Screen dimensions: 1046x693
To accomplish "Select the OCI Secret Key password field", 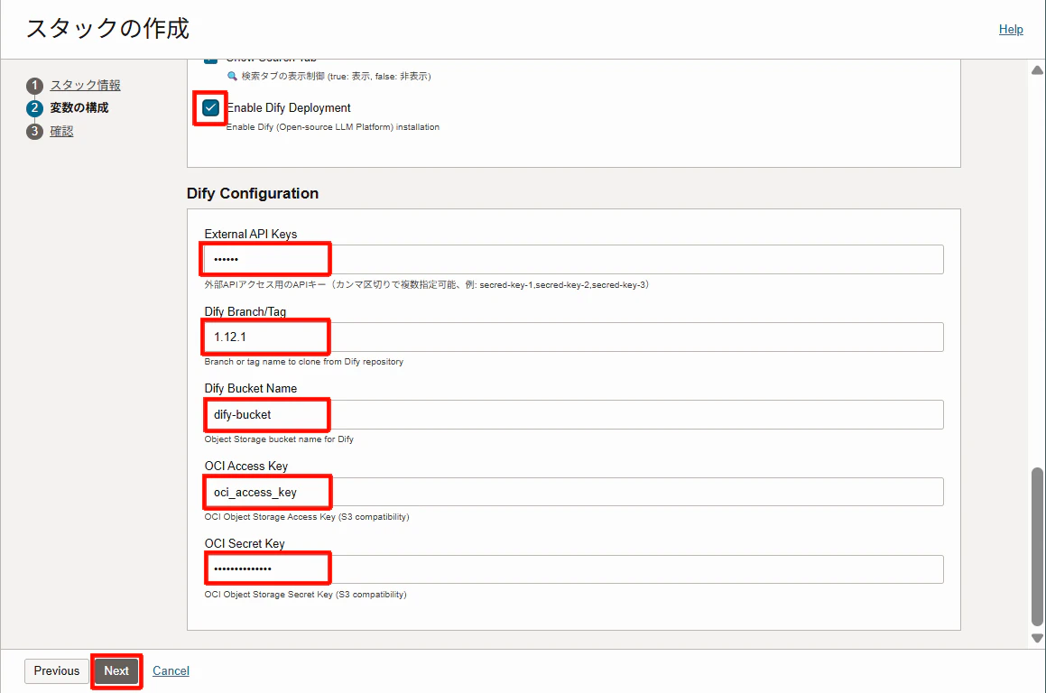I will [x=574, y=569].
